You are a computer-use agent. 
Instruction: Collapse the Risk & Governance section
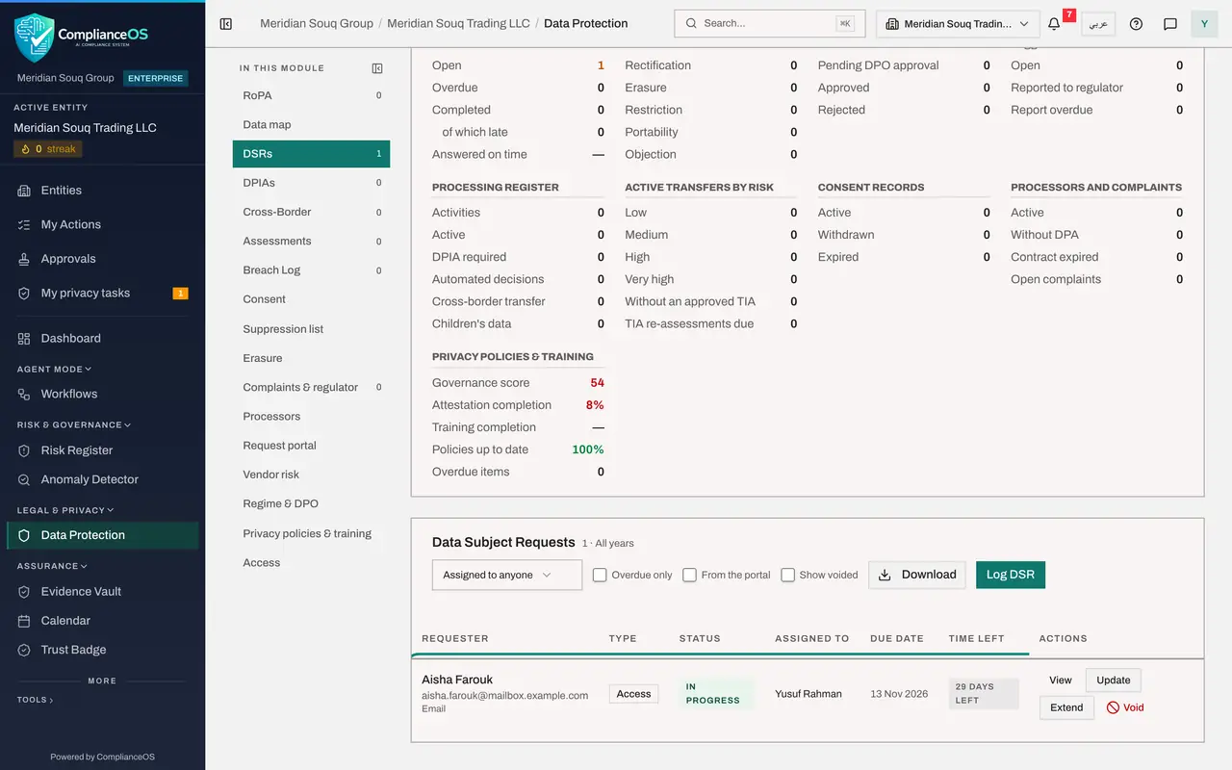click(x=74, y=424)
